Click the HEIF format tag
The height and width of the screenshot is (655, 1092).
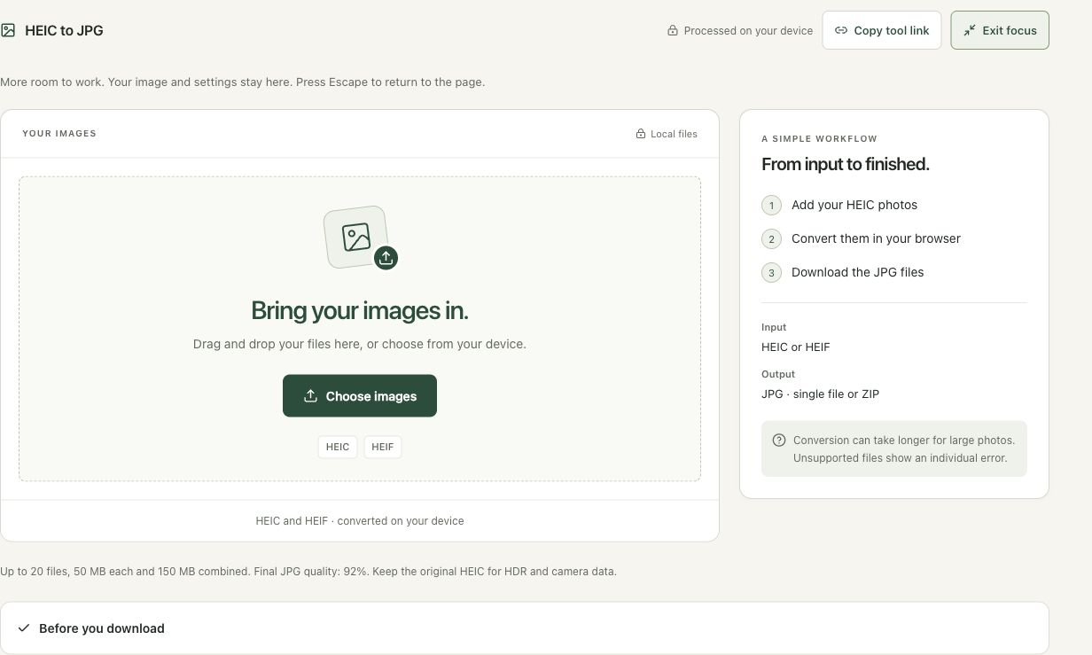point(383,447)
